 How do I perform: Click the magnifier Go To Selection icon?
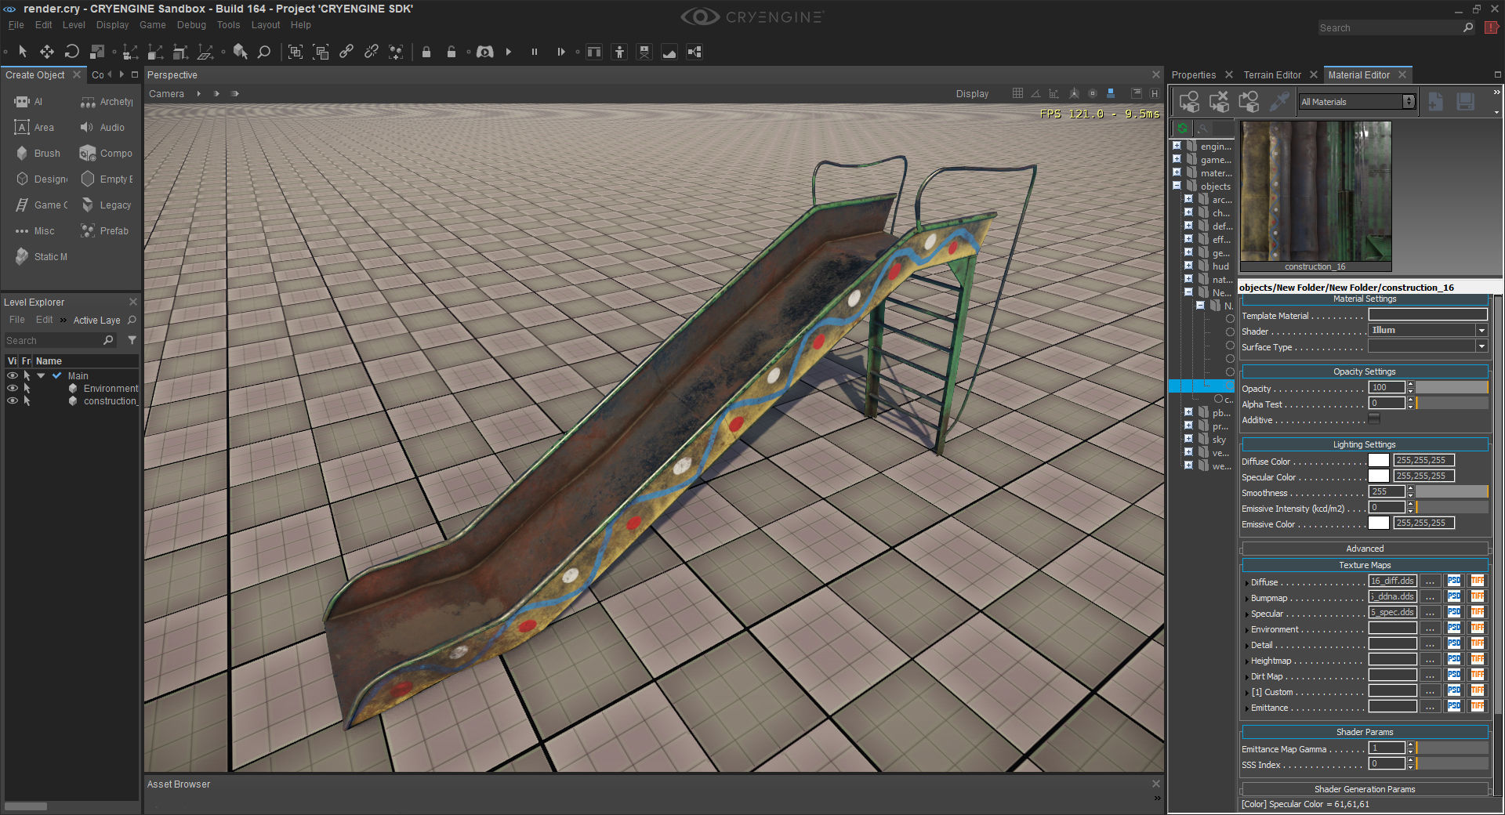[x=265, y=52]
